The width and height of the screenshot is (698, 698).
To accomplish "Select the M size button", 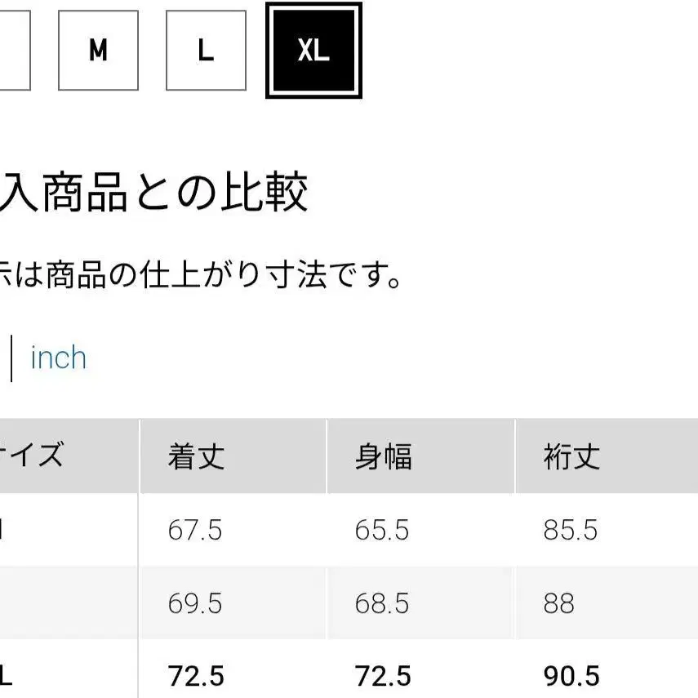I will pyautogui.click(x=98, y=51).
